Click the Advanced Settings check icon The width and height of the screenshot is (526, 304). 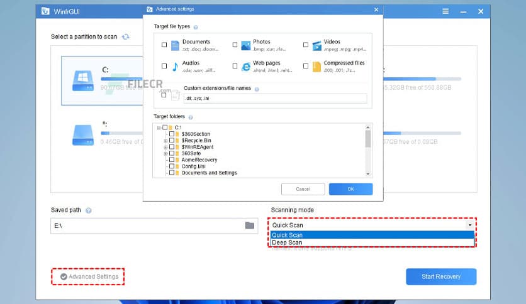[x=64, y=276]
